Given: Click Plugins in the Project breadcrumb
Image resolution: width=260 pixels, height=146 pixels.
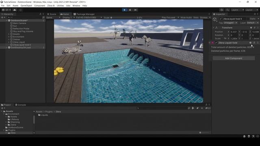Looking at the screenshot, I should [49, 112].
